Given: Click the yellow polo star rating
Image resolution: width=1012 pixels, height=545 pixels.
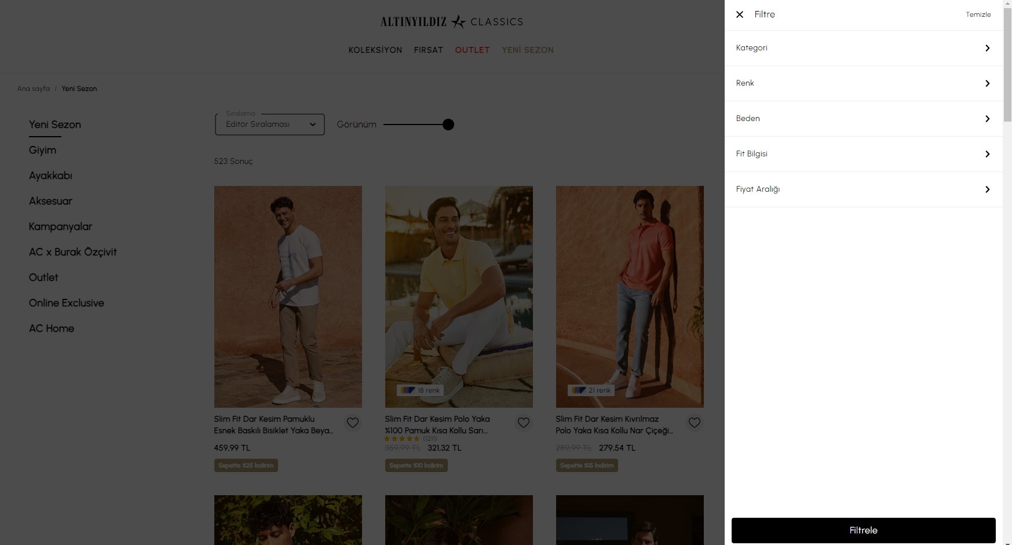Looking at the screenshot, I should [x=402, y=439].
